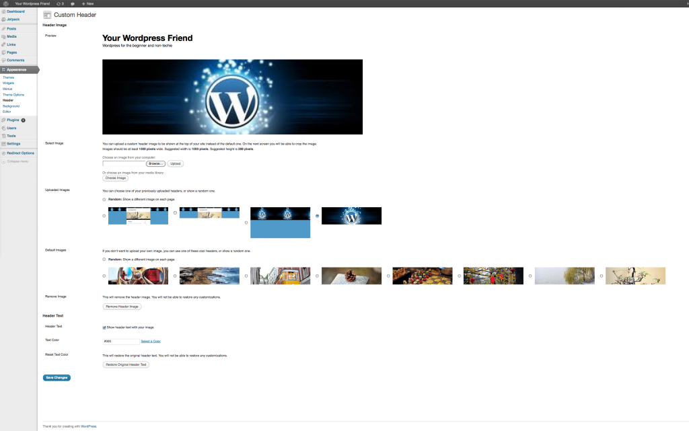Open the Select a Color link

pyautogui.click(x=151, y=342)
